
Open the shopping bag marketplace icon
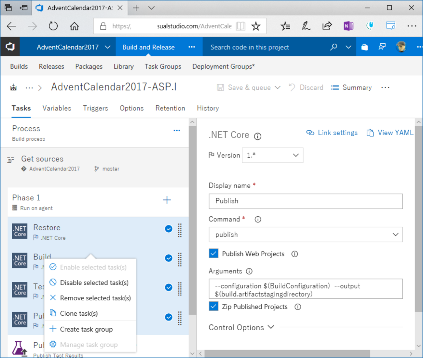point(364,47)
